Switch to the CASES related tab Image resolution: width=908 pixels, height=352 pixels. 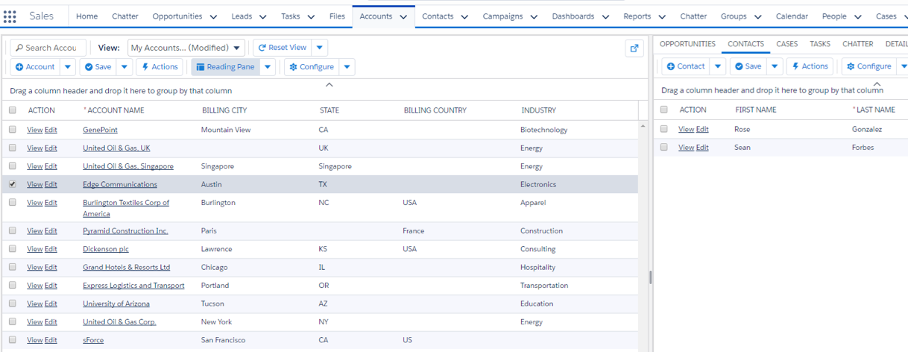pos(786,44)
